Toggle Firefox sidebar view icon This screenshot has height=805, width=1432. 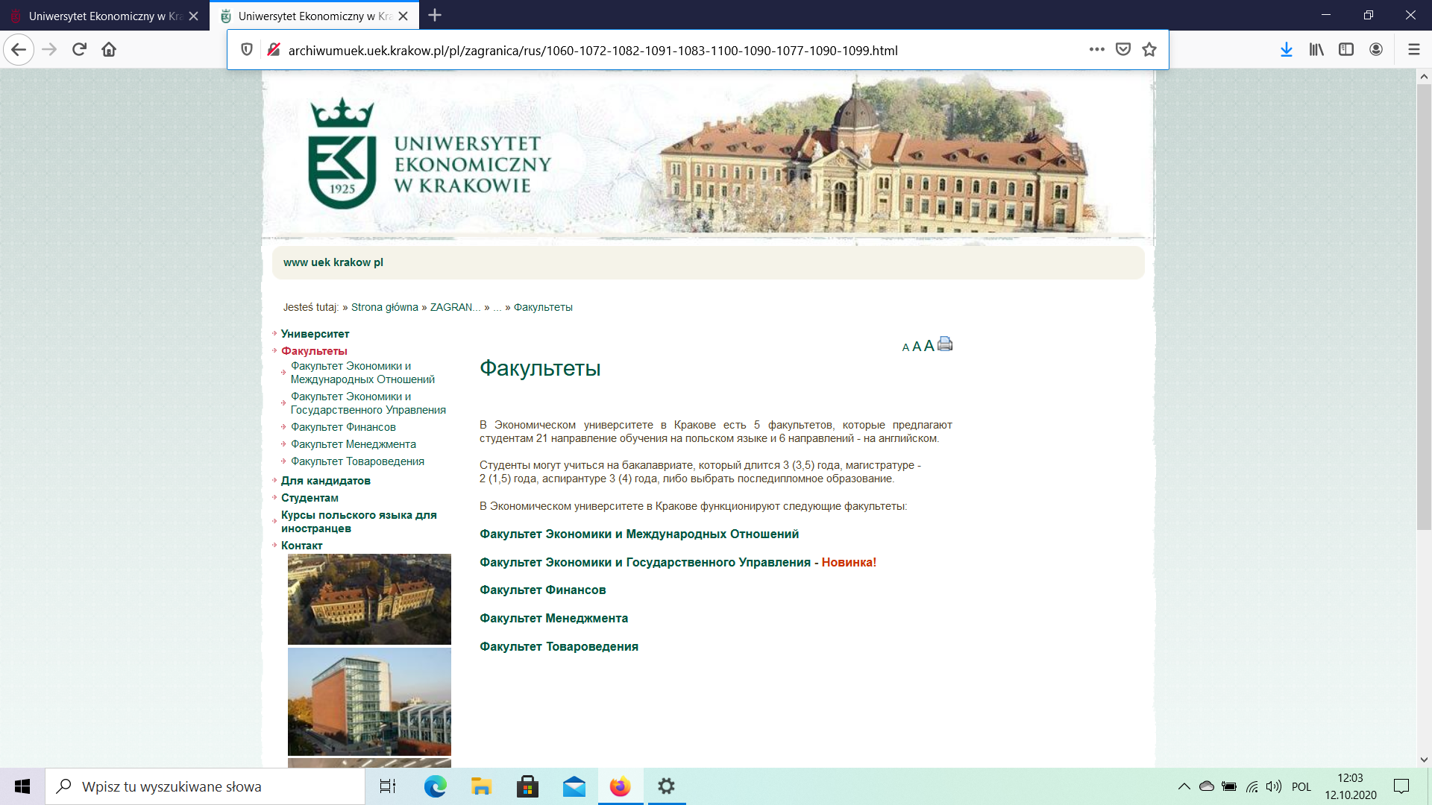coord(1346,50)
